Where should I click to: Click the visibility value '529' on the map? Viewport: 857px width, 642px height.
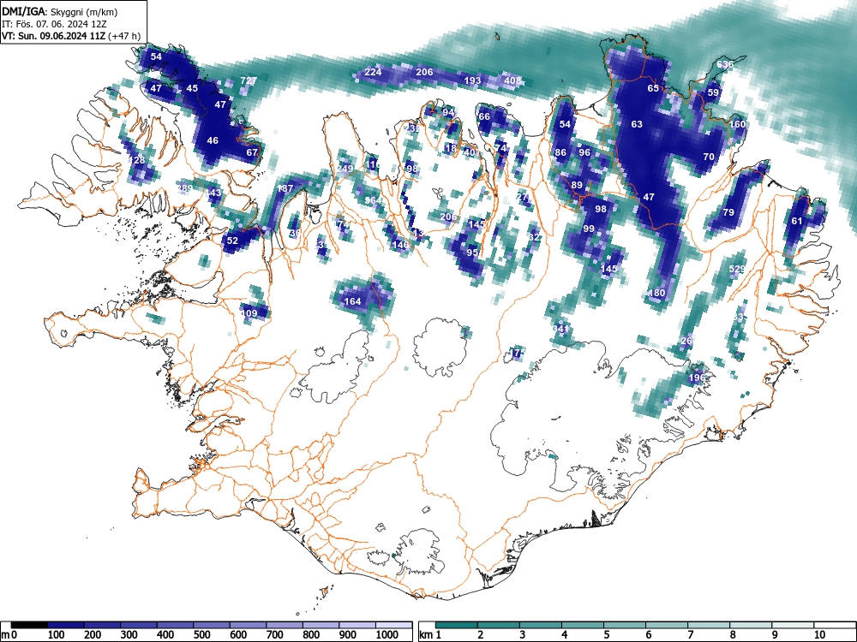(737, 269)
